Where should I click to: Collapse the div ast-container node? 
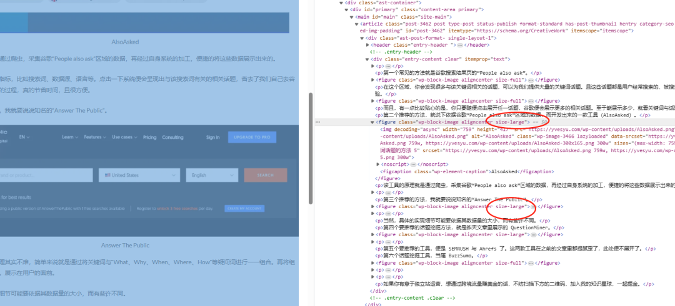pyautogui.click(x=341, y=3)
